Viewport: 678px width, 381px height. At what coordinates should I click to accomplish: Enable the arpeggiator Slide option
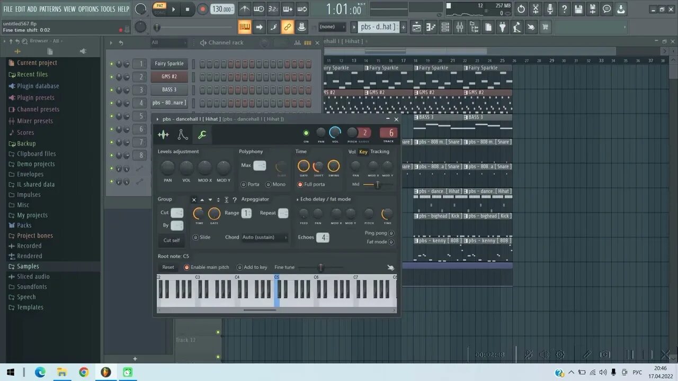tap(202, 237)
